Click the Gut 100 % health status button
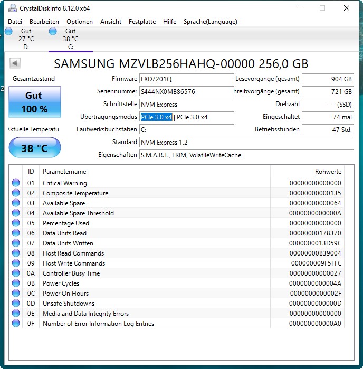The image size is (363, 369). [35, 102]
